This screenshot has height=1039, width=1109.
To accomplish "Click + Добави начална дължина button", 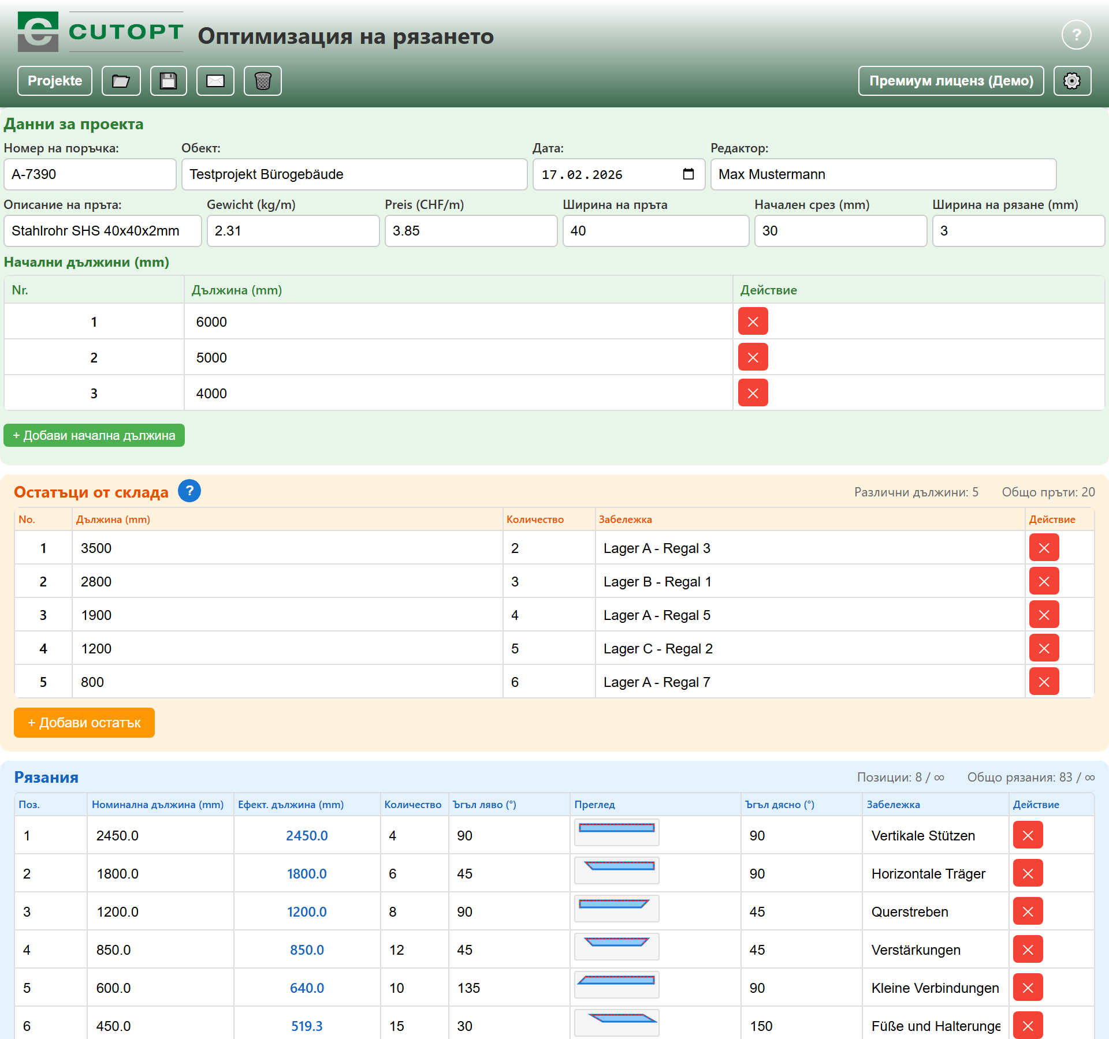I will 94,435.
